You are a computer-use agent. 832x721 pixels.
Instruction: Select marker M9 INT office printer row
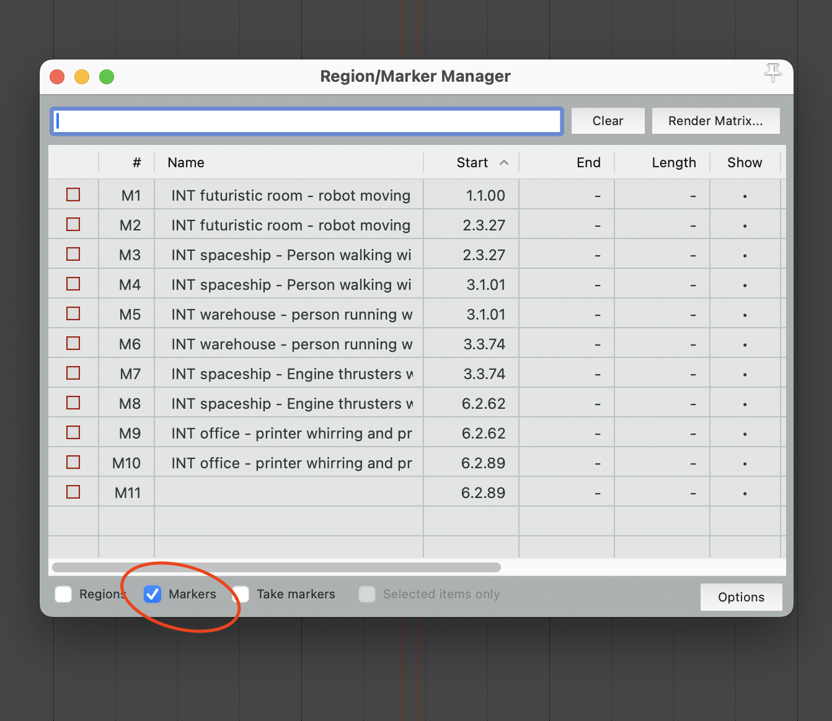[x=291, y=434]
